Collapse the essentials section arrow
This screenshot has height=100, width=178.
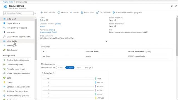(x=106, y=41)
